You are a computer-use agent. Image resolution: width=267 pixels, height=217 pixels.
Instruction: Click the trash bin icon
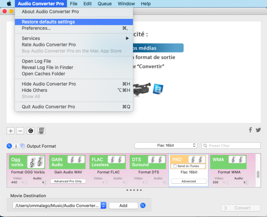click(41, 131)
